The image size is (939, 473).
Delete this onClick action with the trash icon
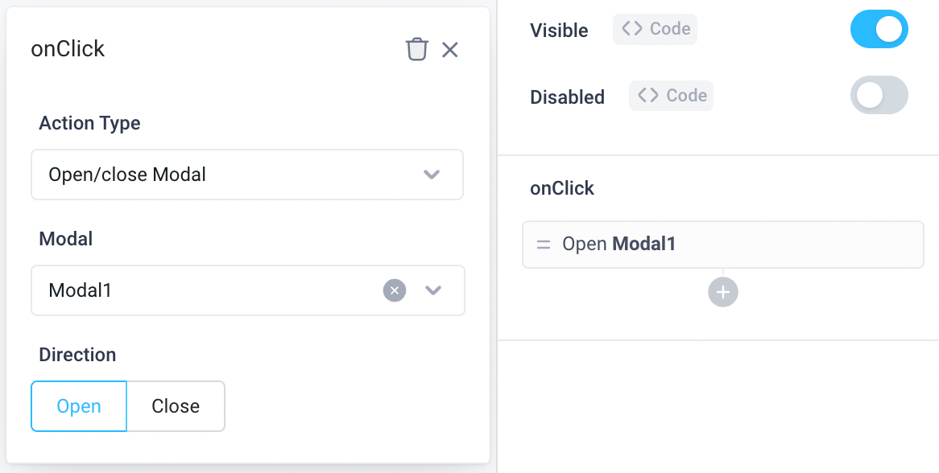417,49
